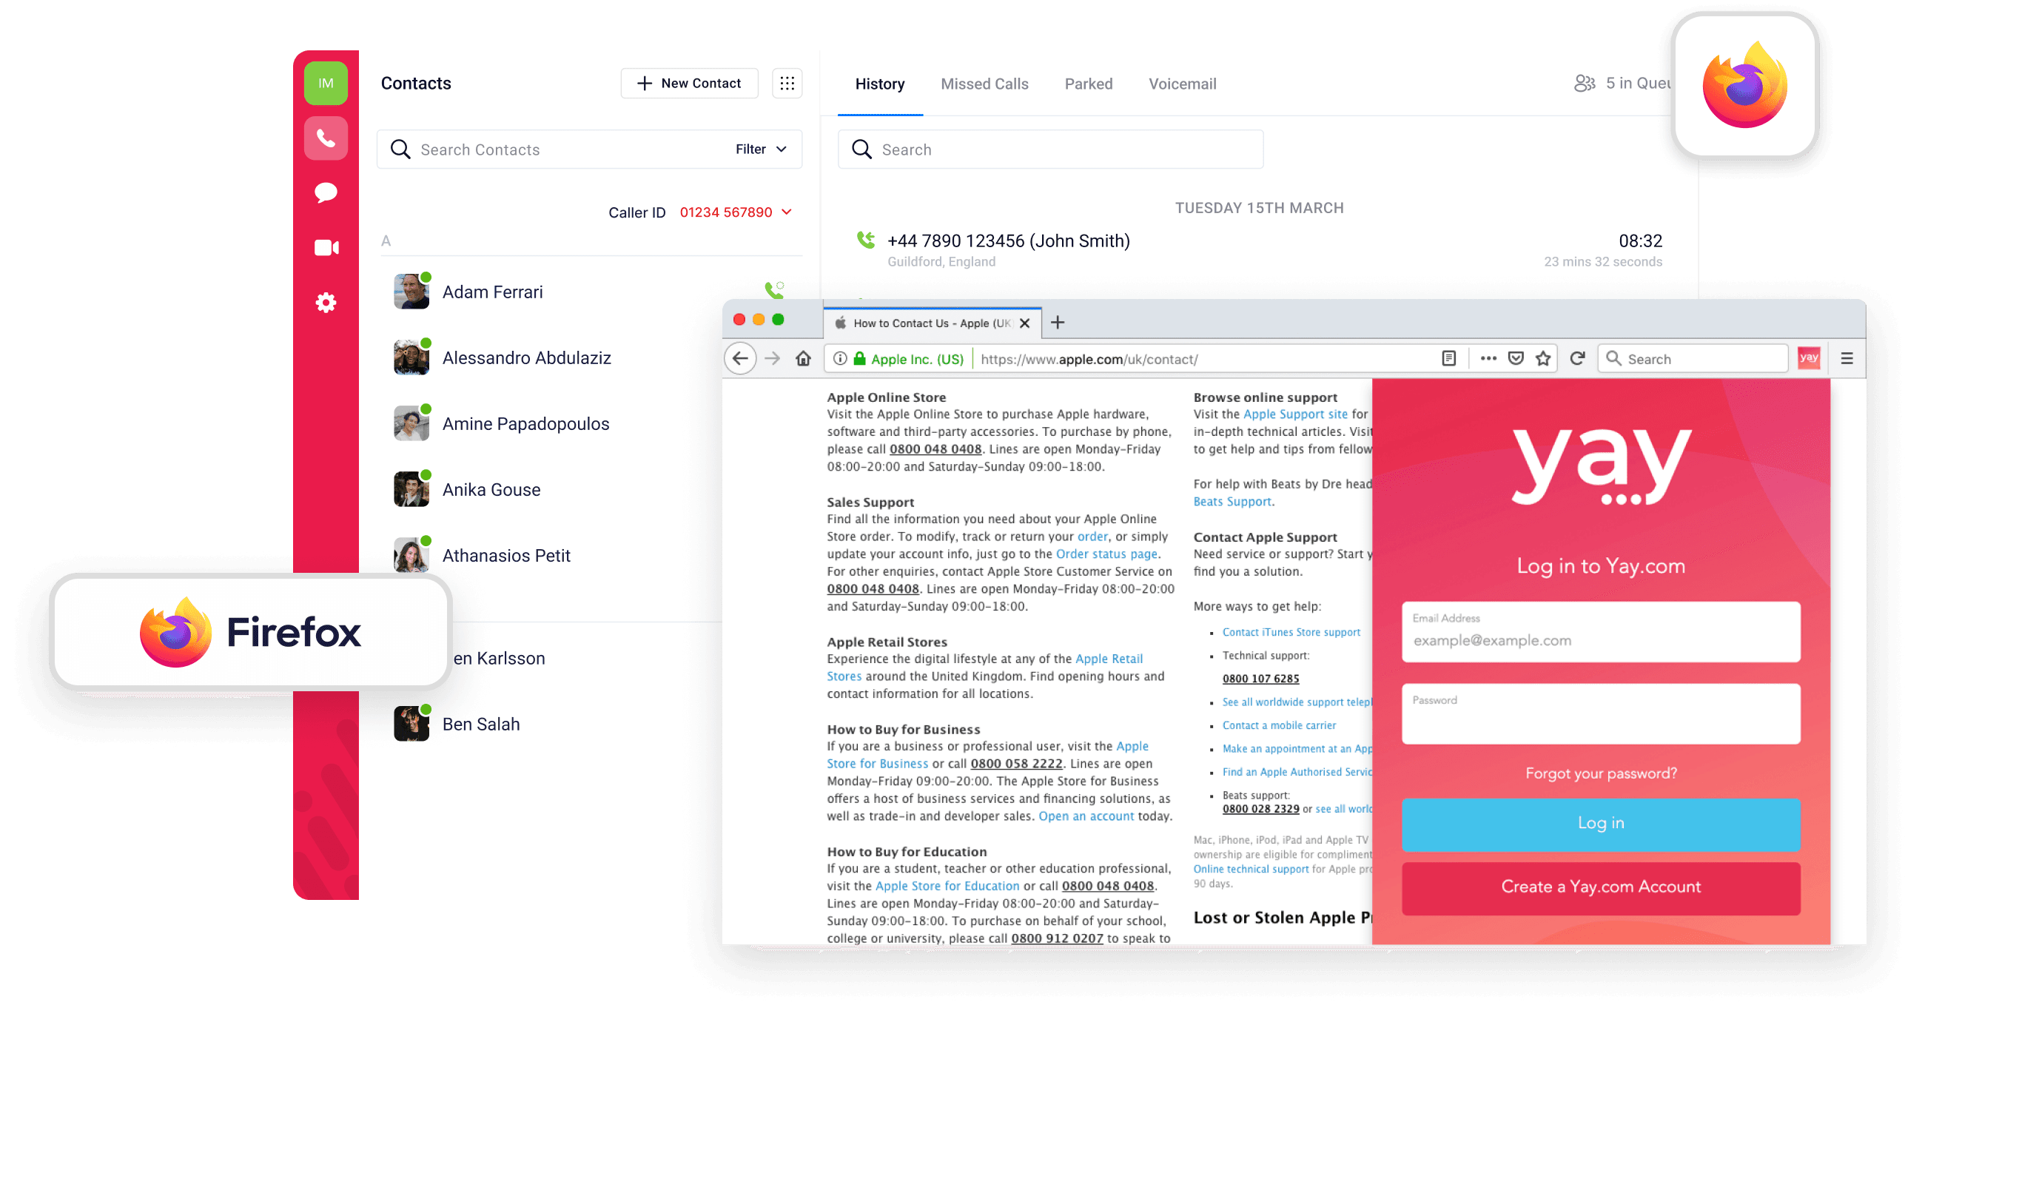Open the Filter dropdown in Contacts
This screenshot has width=2036, height=1193.
[762, 148]
